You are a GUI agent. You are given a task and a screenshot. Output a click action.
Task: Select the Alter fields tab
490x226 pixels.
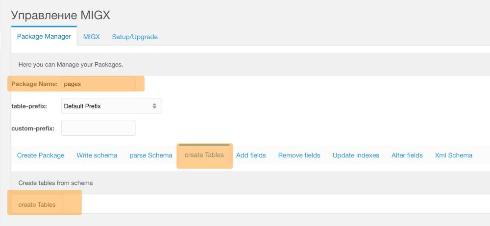click(x=407, y=155)
